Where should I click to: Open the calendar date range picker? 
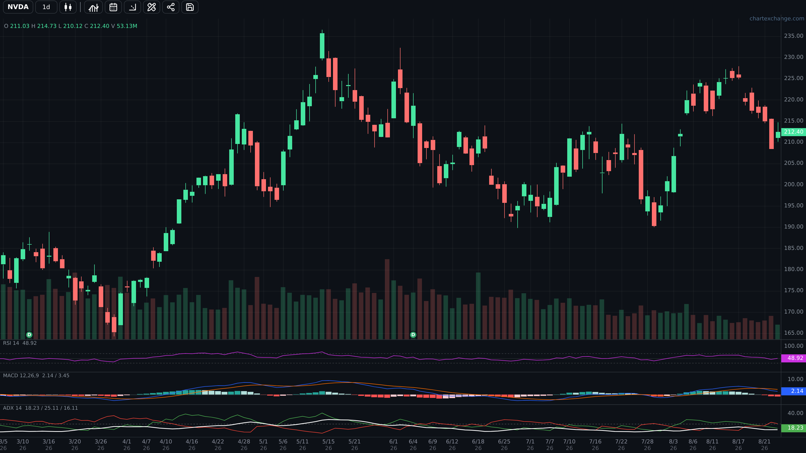[113, 7]
